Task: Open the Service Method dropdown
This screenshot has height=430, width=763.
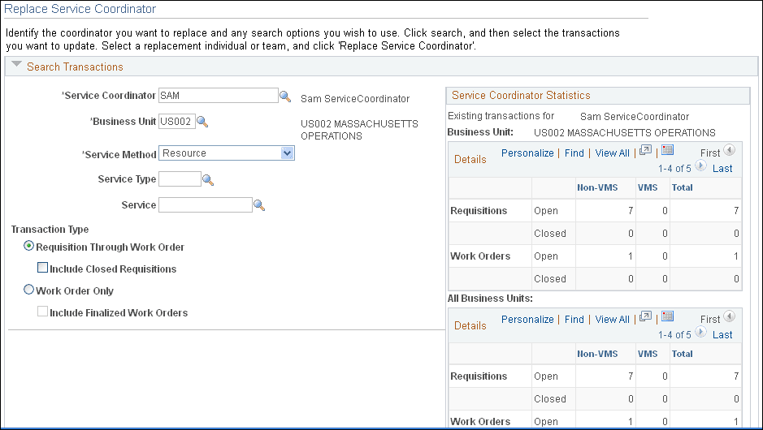Action: (227, 153)
